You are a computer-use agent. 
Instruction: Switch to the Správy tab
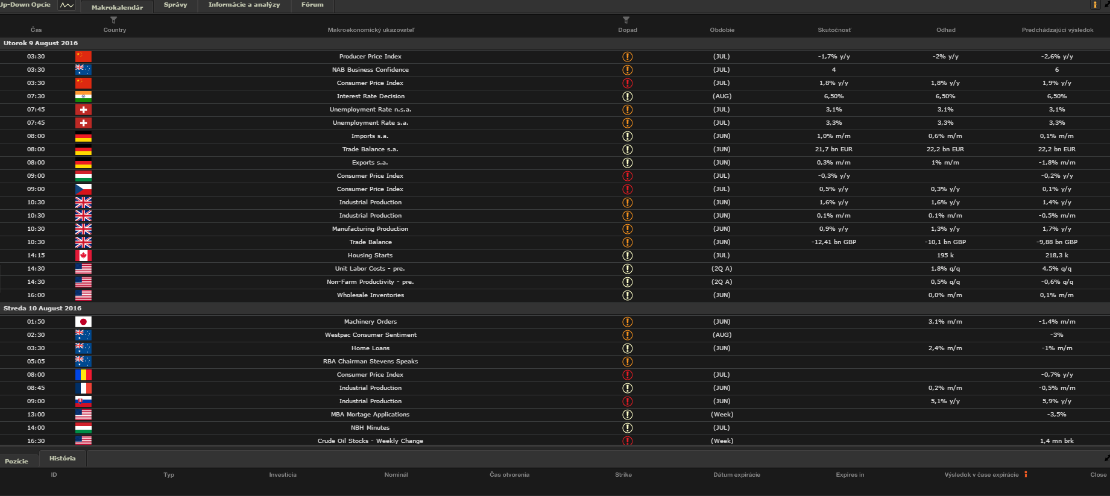pyautogui.click(x=175, y=5)
